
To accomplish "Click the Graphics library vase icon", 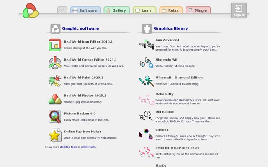I will pos(147,29).
